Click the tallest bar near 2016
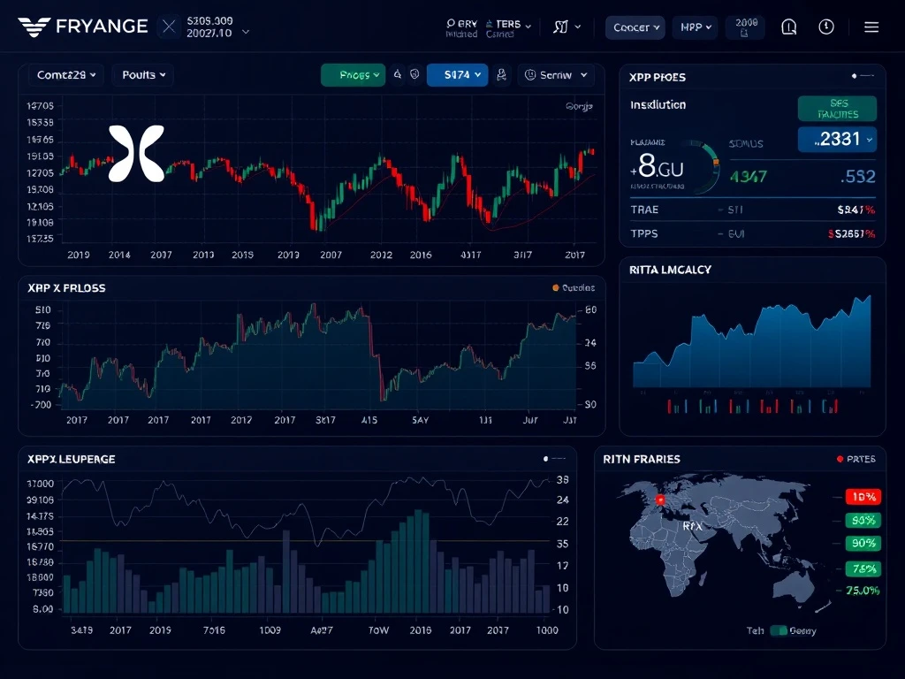905x679 pixels. click(x=418, y=561)
